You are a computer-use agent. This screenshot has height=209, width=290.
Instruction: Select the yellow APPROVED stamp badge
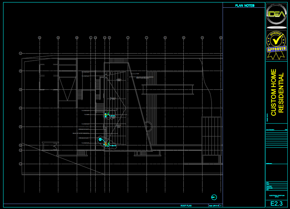click(277, 45)
